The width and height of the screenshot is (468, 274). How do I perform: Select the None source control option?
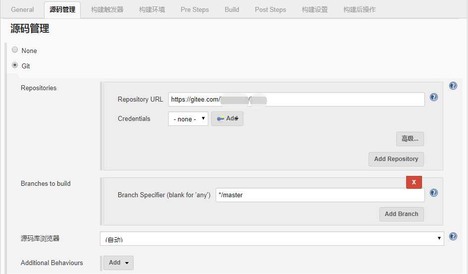coord(15,50)
